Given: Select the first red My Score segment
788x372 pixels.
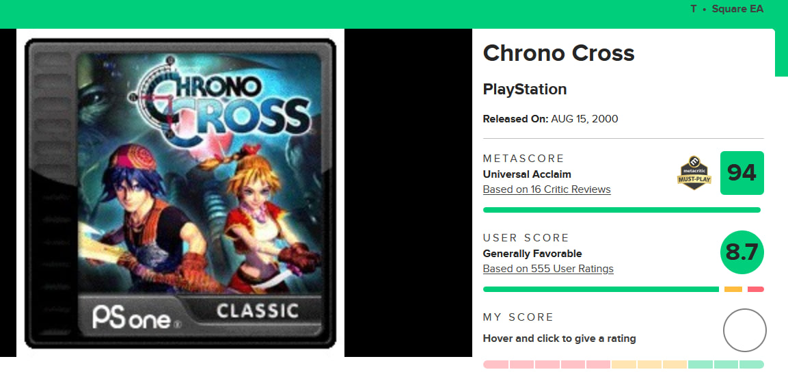Looking at the screenshot, I should click(x=495, y=364).
